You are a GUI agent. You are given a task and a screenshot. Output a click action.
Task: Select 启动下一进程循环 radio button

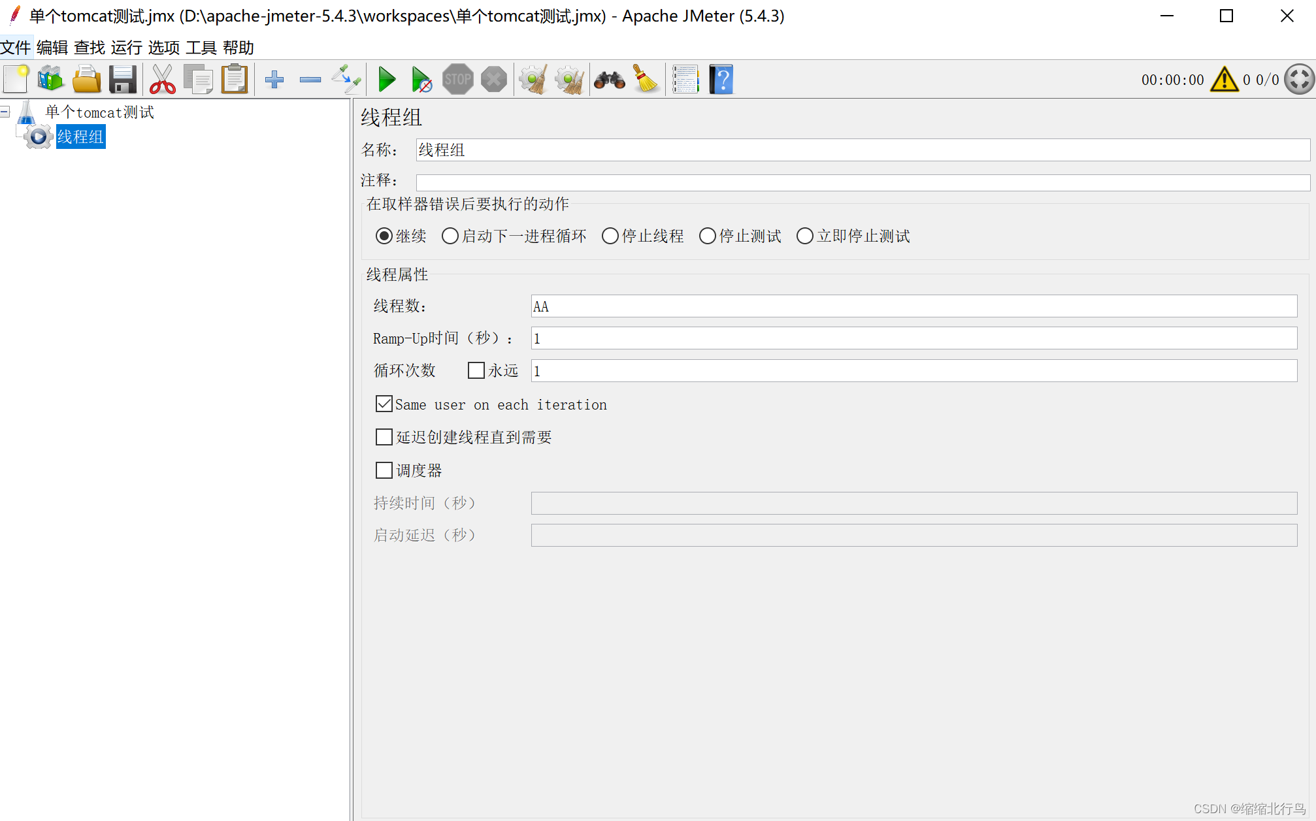[450, 236]
